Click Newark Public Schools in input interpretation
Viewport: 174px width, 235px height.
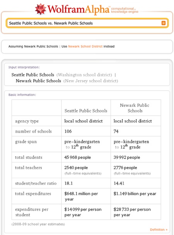(x=38, y=81)
